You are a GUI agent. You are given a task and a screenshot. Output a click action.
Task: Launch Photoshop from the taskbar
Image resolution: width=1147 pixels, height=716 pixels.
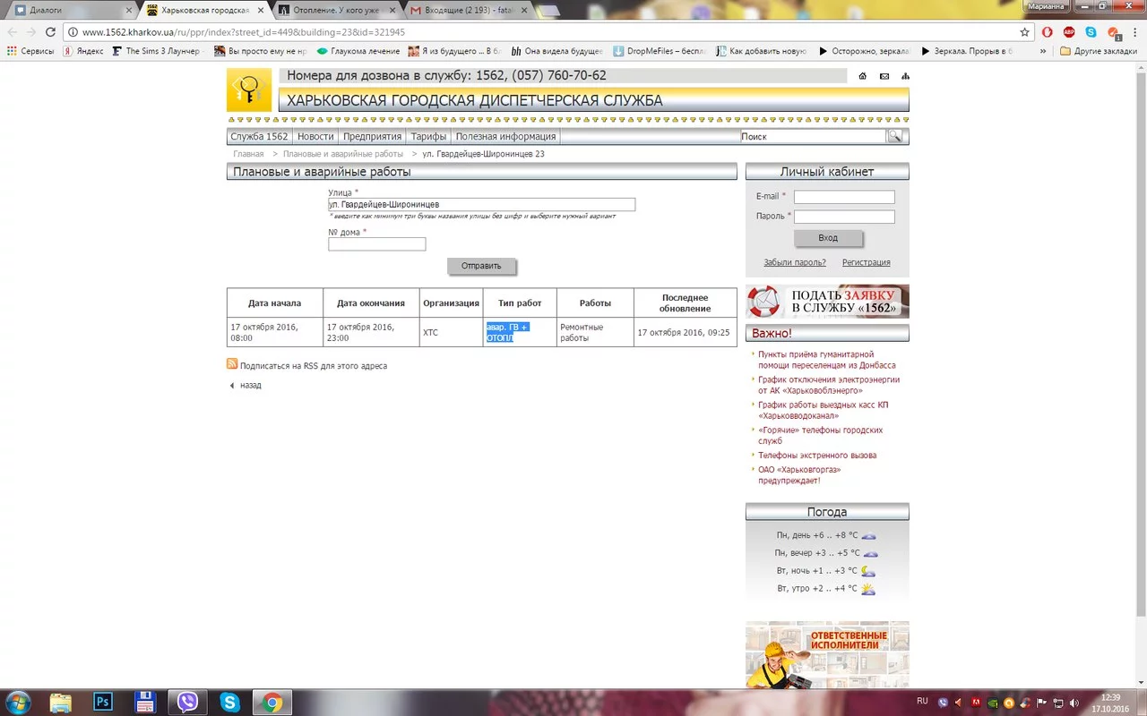[x=103, y=703]
